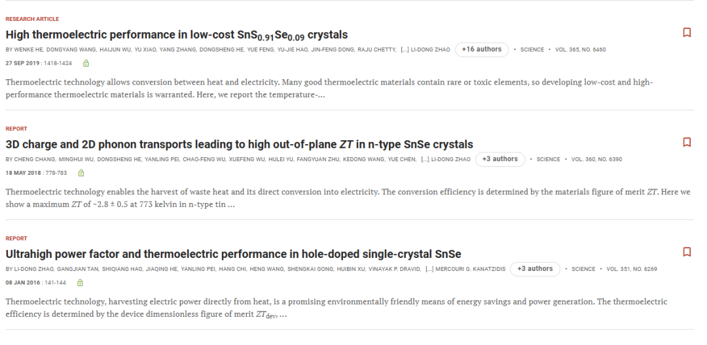The width and height of the screenshot is (707, 345).
Task: Open the High thermoelectric performance in low-cost article title
Action: coord(176,35)
